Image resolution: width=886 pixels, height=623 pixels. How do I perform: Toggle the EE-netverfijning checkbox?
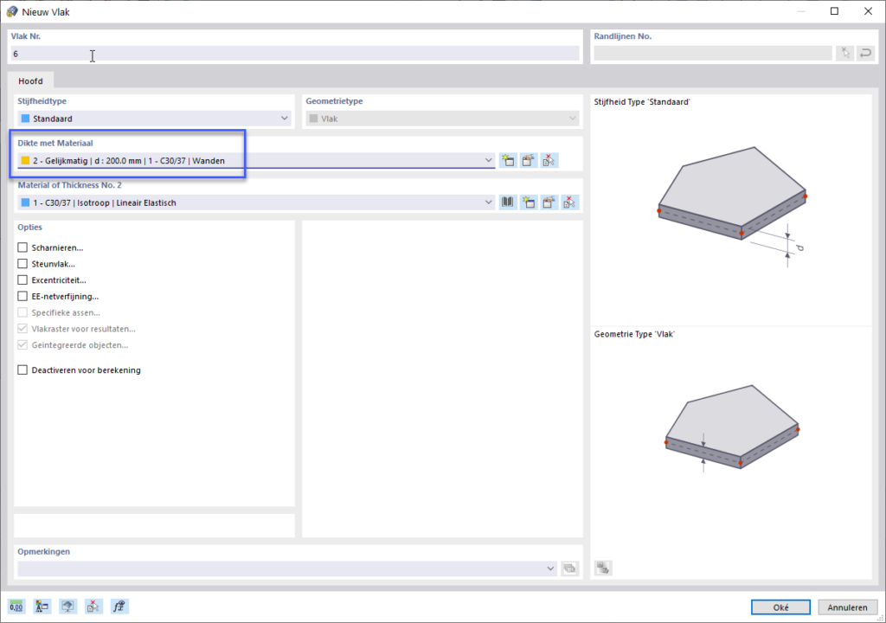[x=22, y=296]
